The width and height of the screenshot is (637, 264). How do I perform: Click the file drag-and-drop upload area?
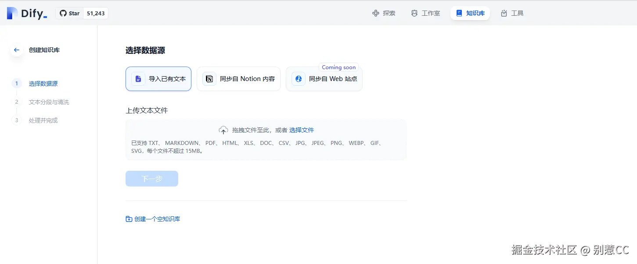266,140
